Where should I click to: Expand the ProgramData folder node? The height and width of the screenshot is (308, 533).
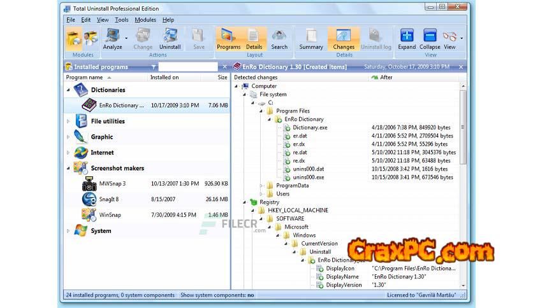coord(261,186)
